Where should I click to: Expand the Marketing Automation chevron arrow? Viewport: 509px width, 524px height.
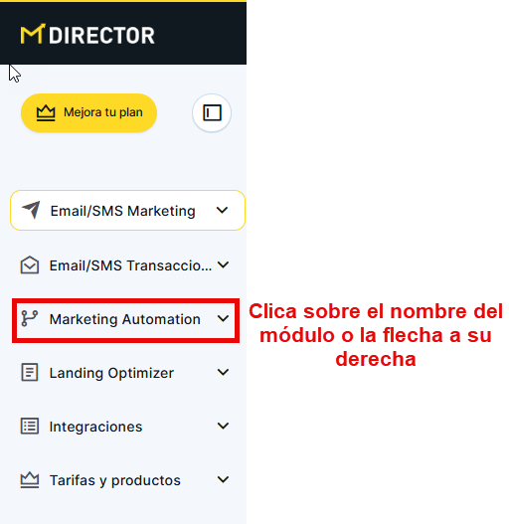pos(223,318)
